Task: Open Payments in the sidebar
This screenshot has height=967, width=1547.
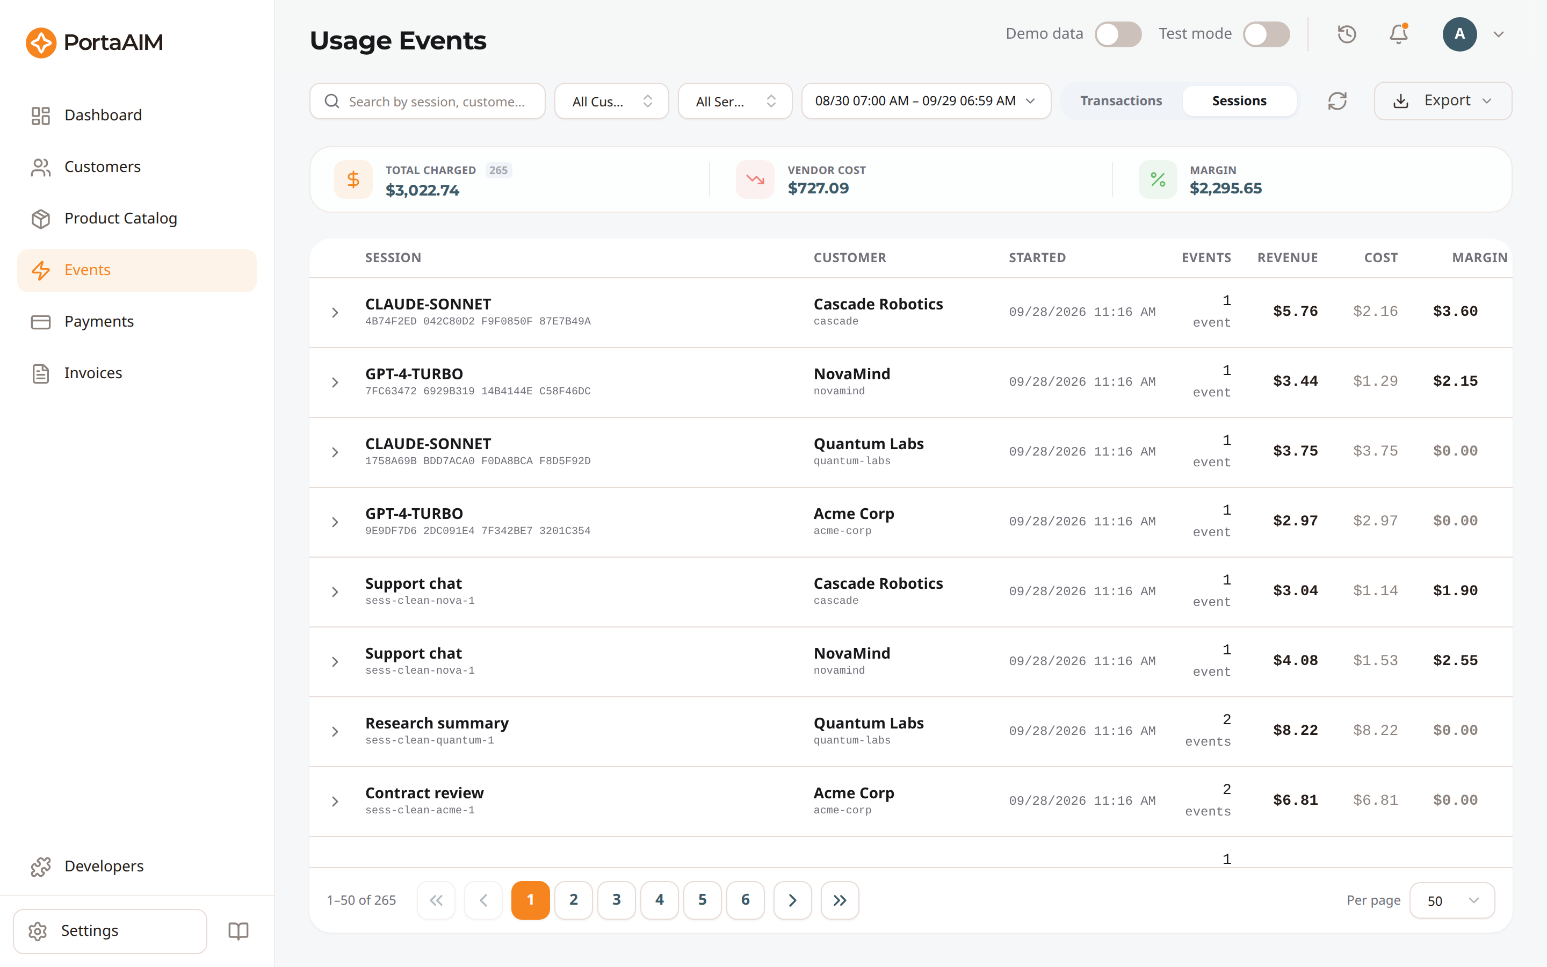Action: pos(137,322)
